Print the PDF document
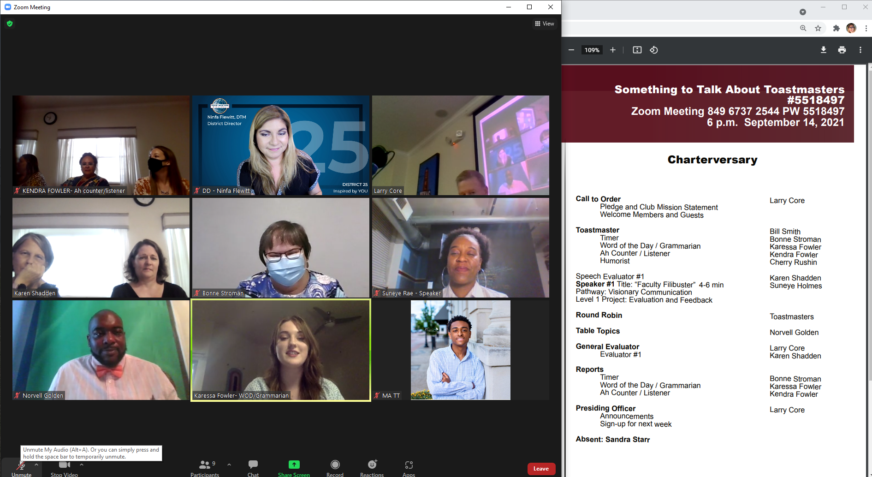Screen dimensions: 872x477 [x=842, y=50]
